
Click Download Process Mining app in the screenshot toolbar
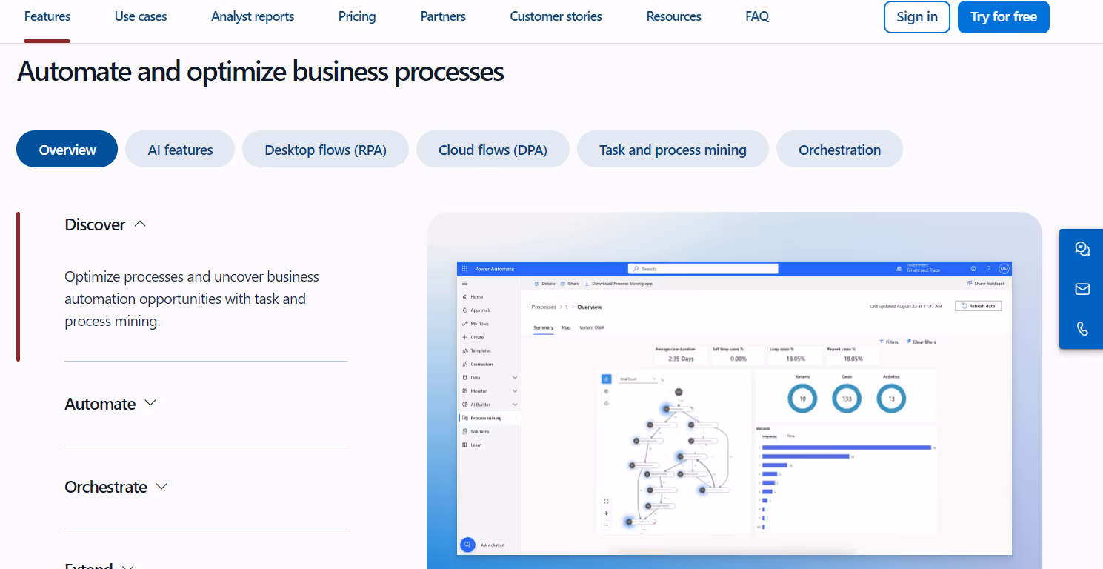click(619, 283)
